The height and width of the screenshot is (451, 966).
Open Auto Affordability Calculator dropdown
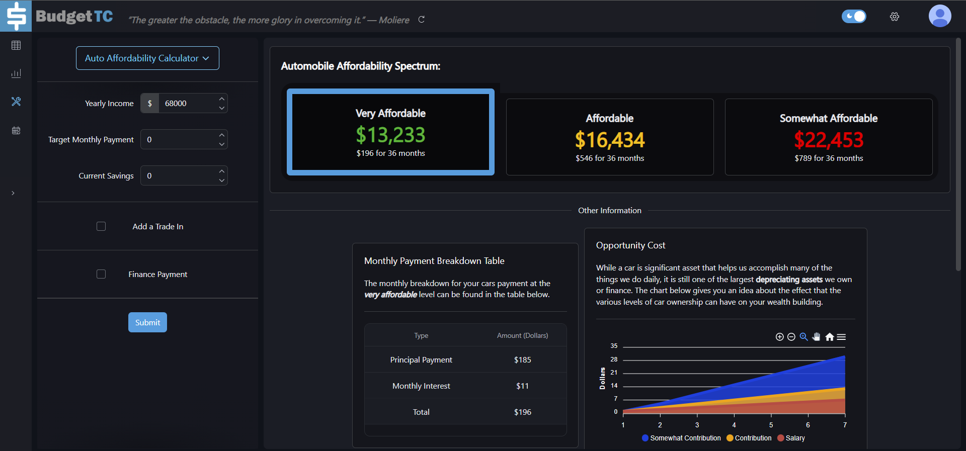(x=147, y=58)
